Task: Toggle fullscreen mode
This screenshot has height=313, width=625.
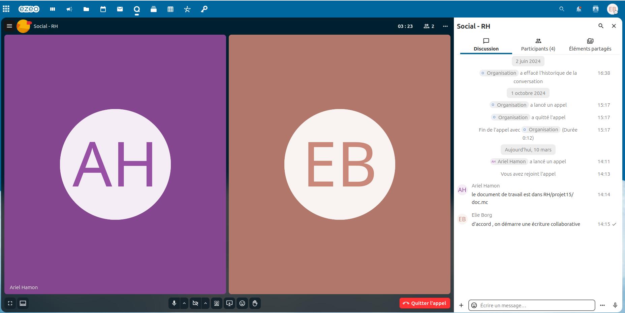Action: (10, 303)
